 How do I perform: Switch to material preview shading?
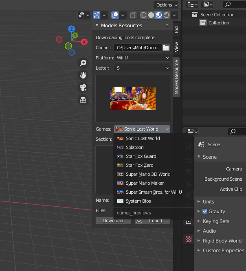point(159,15)
